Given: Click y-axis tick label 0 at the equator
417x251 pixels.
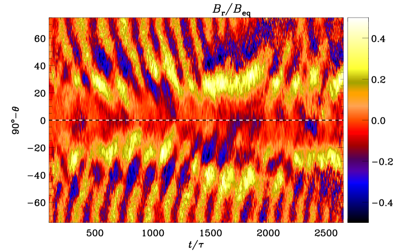Looking at the screenshot, I should pyautogui.click(x=43, y=120).
